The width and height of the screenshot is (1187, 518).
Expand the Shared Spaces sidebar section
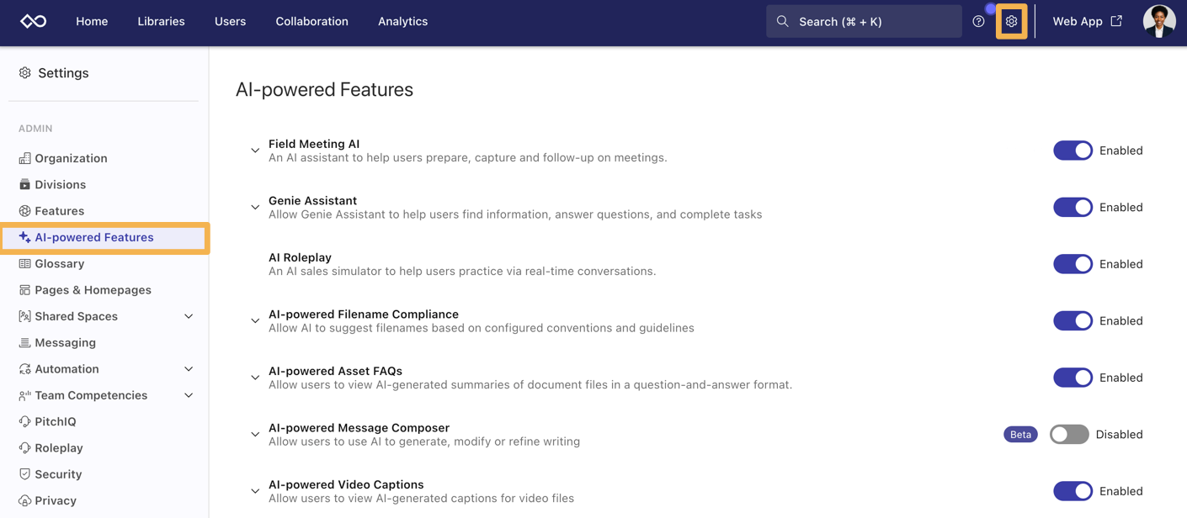click(x=189, y=316)
